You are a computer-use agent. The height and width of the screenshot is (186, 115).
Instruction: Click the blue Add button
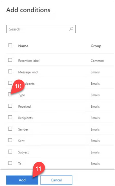coord(22,180)
